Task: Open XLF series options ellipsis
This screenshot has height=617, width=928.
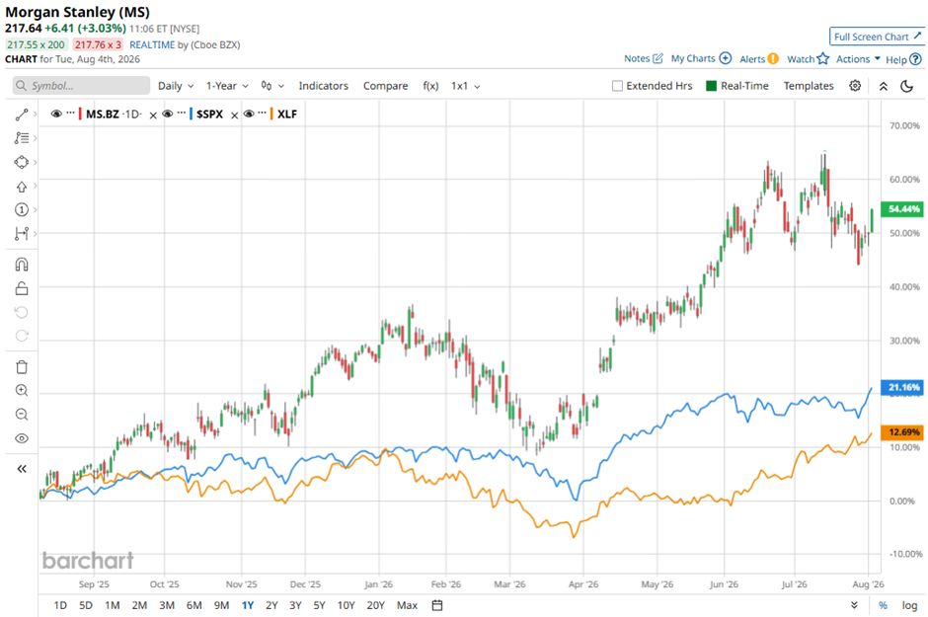Action: pyautogui.click(x=263, y=113)
